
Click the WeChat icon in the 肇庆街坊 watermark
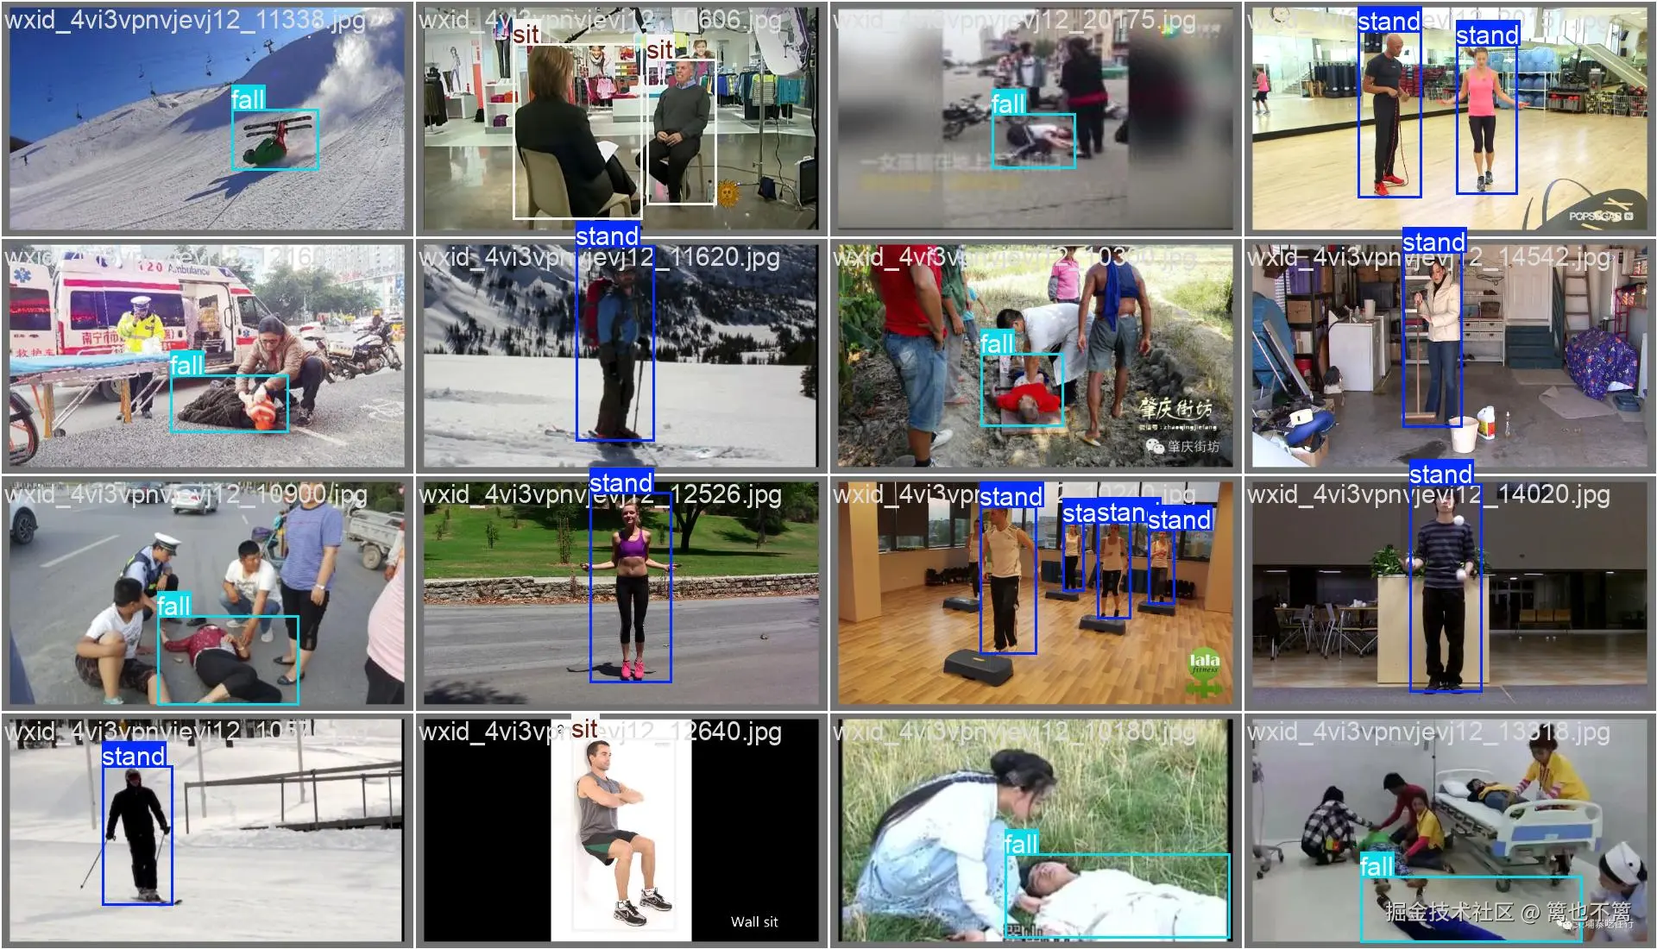1154,445
